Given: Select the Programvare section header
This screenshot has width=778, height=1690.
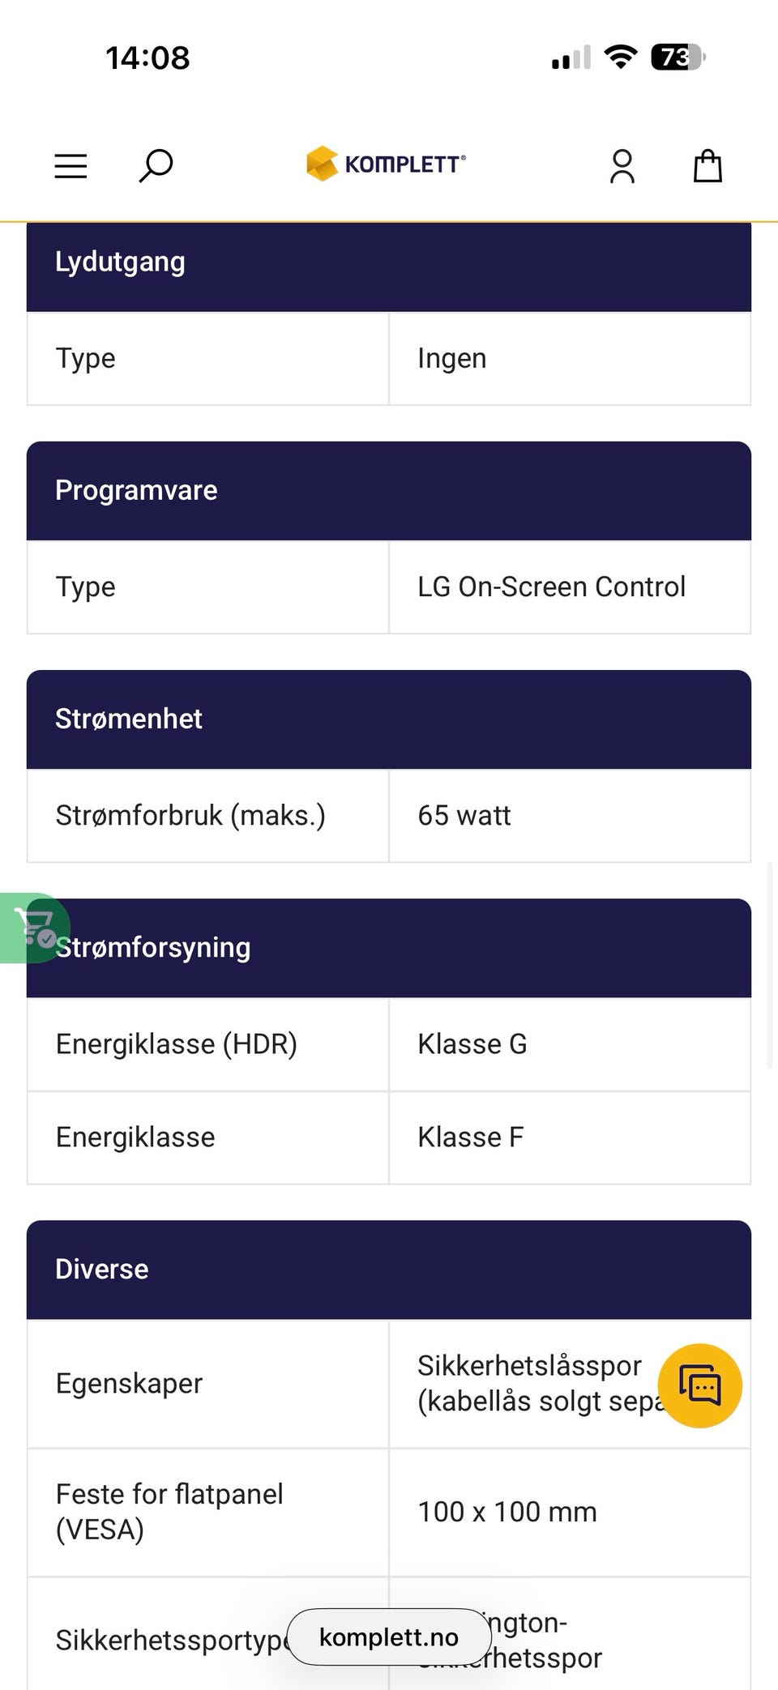Looking at the screenshot, I should coord(389,491).
